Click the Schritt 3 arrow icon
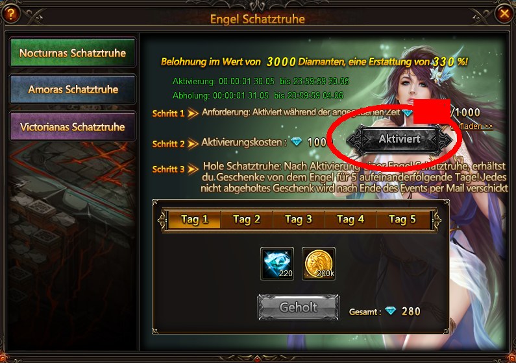Image resolution: width=516 pixels, height=363 pixels. [x=193, y=169]
